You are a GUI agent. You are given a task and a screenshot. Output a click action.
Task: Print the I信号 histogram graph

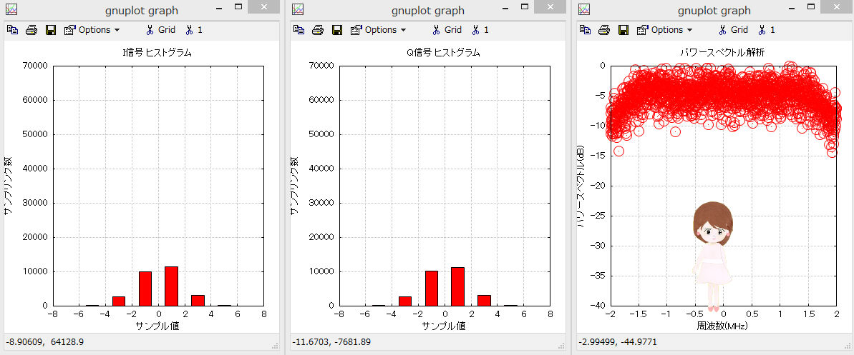tap(31, 30)
